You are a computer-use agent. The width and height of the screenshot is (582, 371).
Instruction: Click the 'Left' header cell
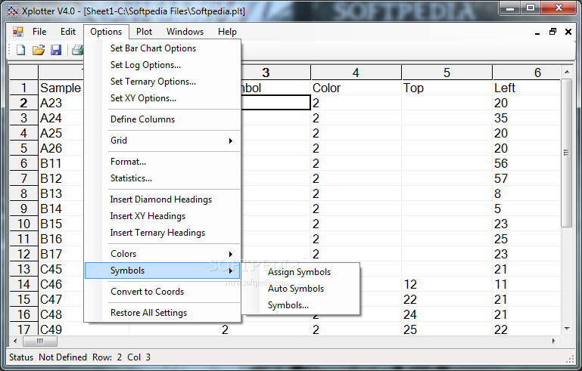tap(526, 88)
